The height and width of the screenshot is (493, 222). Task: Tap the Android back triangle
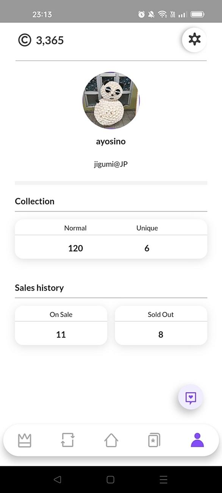coord(57,480)
